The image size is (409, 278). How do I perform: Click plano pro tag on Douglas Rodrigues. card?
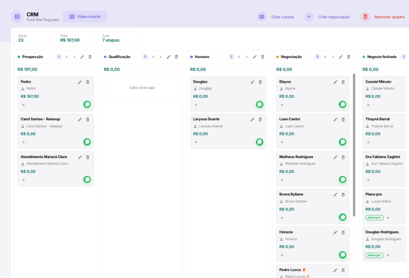coord(375,255)
